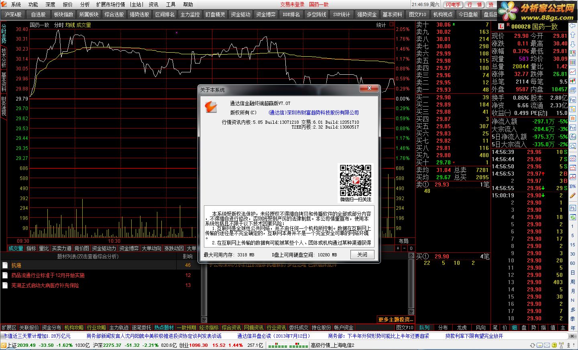
Task: Open the F10 company info icon
Action: 573,100
